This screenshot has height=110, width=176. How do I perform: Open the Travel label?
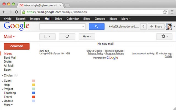(8, 97)
